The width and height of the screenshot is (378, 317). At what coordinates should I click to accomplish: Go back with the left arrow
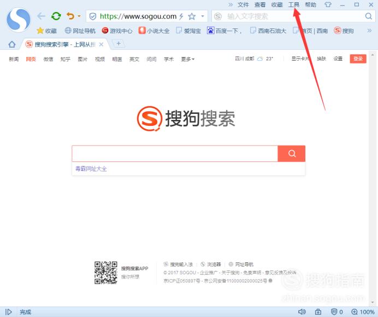click(x=41, y=16)
